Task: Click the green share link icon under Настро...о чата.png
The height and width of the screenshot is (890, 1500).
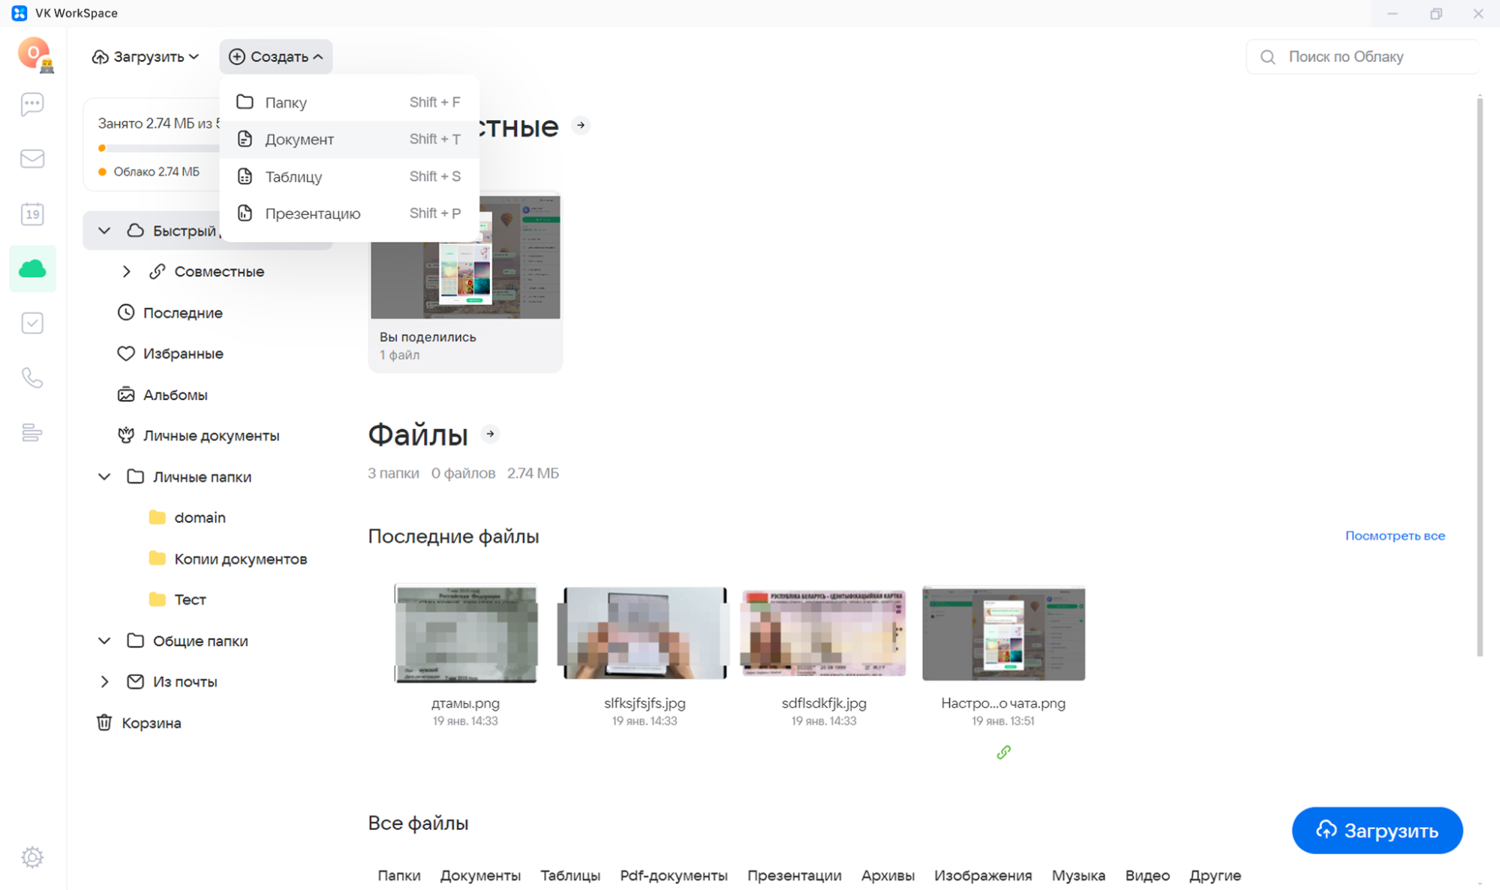Action: pyautogui.click(x=1003, y=752)
